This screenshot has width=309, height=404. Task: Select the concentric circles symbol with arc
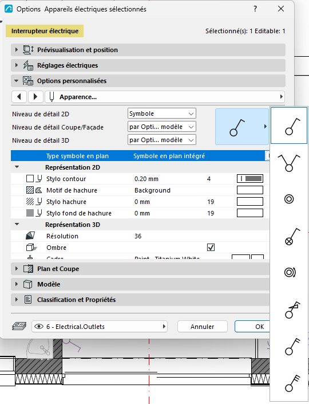click(x=290, y=272)
